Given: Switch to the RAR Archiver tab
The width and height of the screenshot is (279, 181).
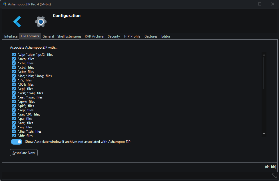Looking at the screenshot, I should pyautogui.click(x=95, y=36).
